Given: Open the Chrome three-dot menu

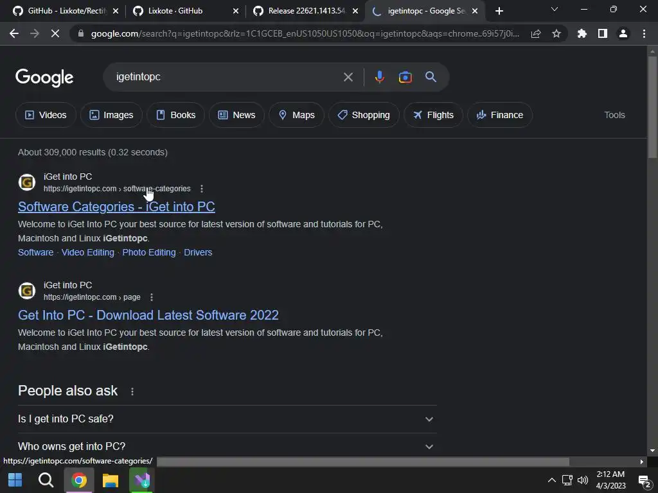Looking at the screenshot, I should (x=644, y=33).
